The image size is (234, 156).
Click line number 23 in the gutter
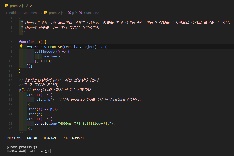coord(10,124)
